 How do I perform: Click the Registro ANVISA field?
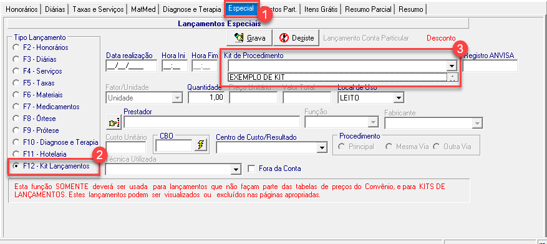tap(490, 66)
